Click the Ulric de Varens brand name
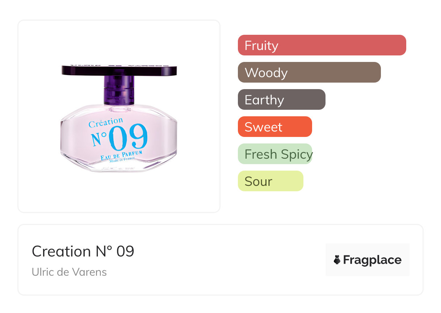441x313 pixels. coord(69,272)
